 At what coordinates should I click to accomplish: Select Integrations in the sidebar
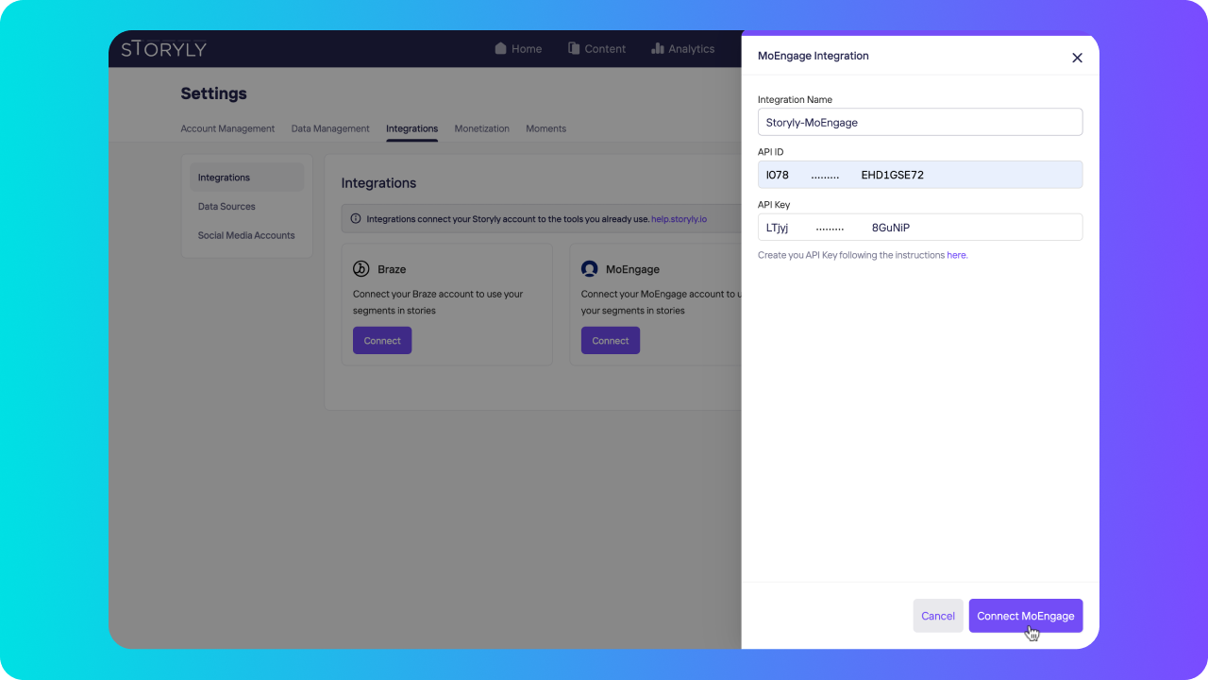coord(247,178)
